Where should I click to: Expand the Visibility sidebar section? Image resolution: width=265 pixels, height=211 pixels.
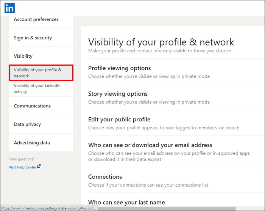[23, 56]
